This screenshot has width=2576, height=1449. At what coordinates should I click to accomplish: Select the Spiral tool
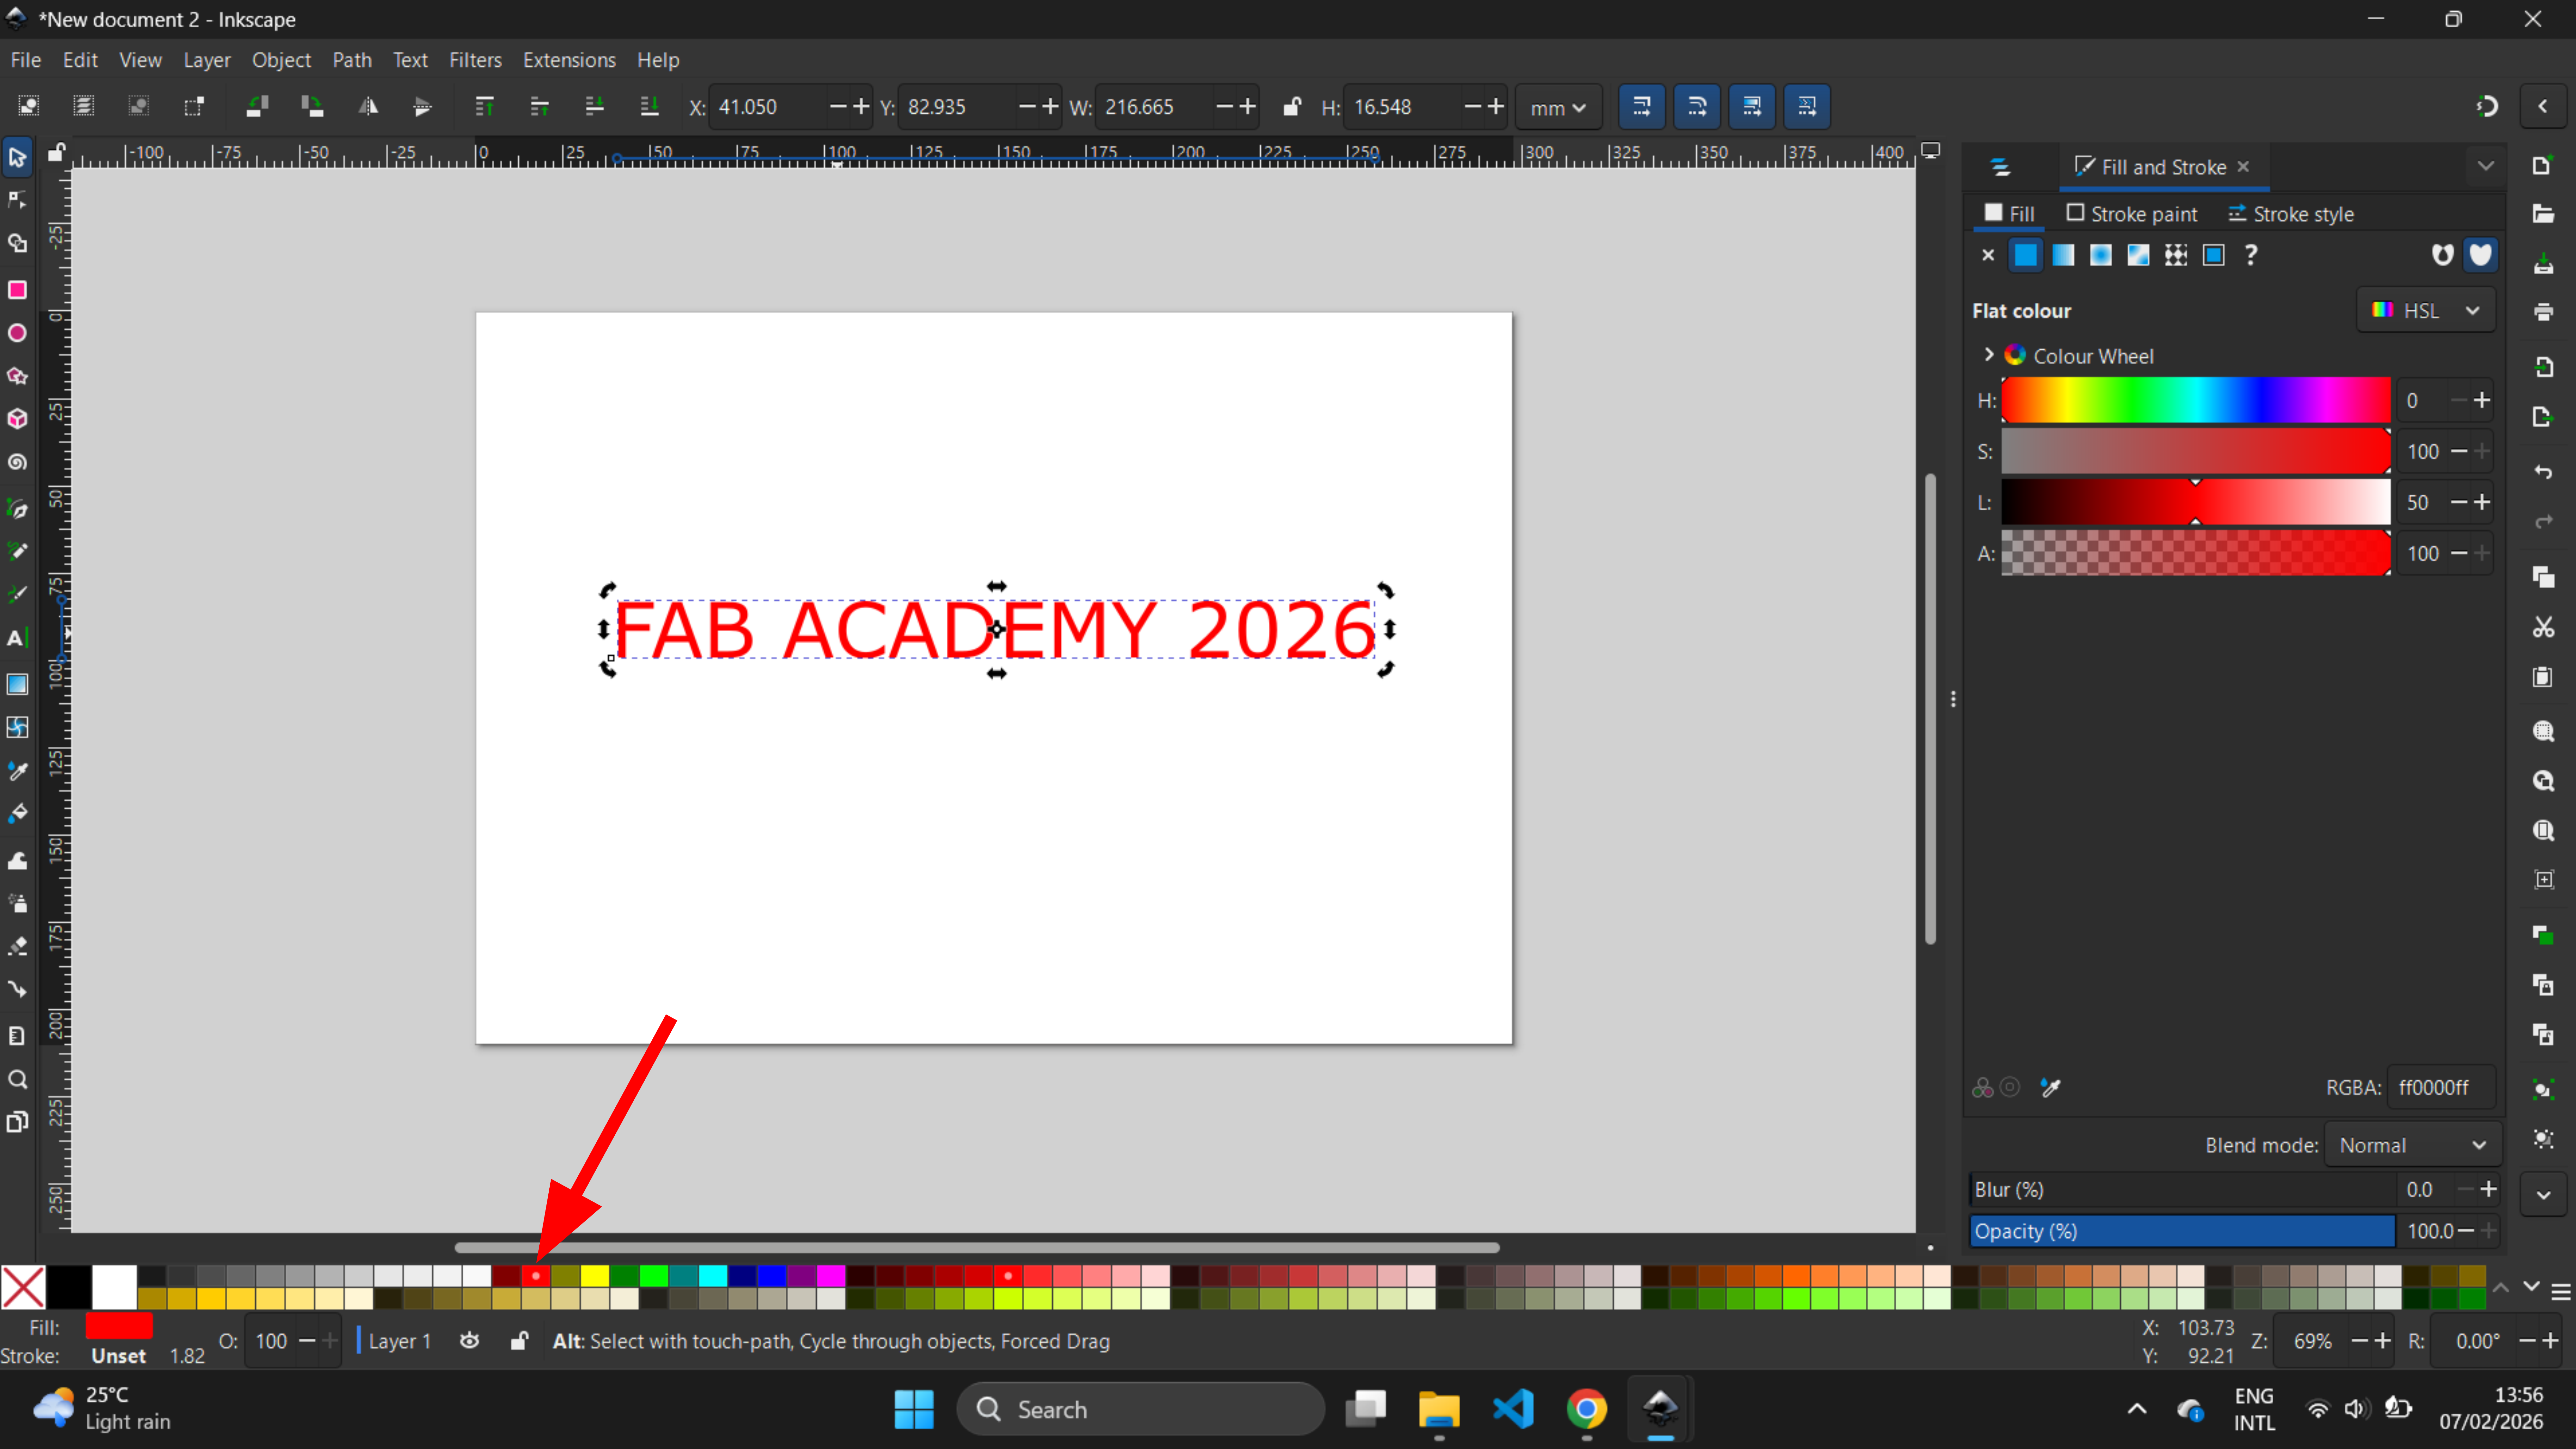17,462
